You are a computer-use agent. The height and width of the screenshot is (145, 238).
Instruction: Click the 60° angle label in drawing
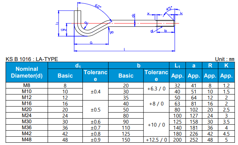click(98, 6)
